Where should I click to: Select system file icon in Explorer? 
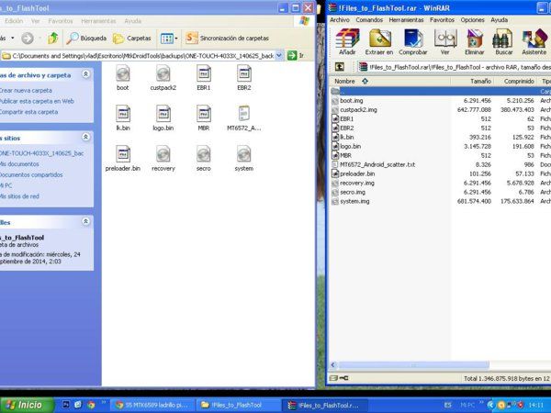pos(244,159)
